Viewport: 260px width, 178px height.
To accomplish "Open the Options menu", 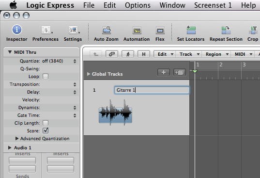I will coord(138,5).
